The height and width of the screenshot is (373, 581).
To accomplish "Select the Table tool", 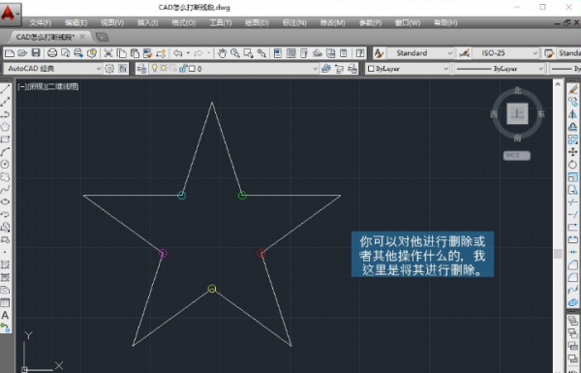I will tap(5, 302).
